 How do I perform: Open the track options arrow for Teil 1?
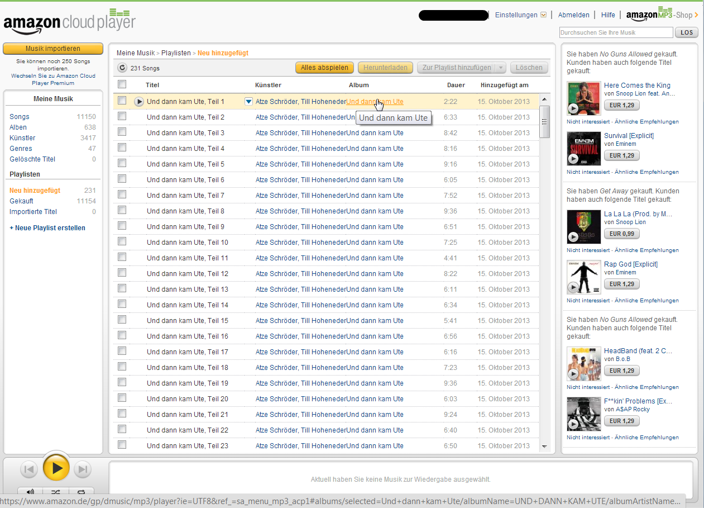click(x=248, y=101)
